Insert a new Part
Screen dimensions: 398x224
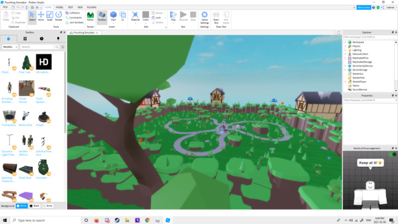113,16
